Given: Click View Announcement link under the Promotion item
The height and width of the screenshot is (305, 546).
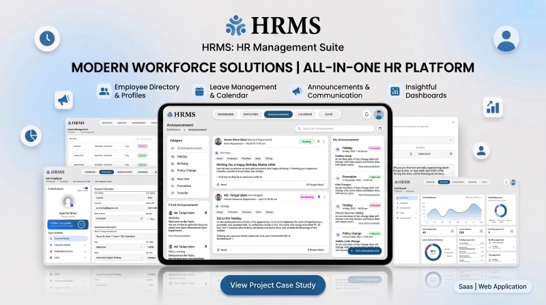Looking at the screenshot, I should coord(369,194).
